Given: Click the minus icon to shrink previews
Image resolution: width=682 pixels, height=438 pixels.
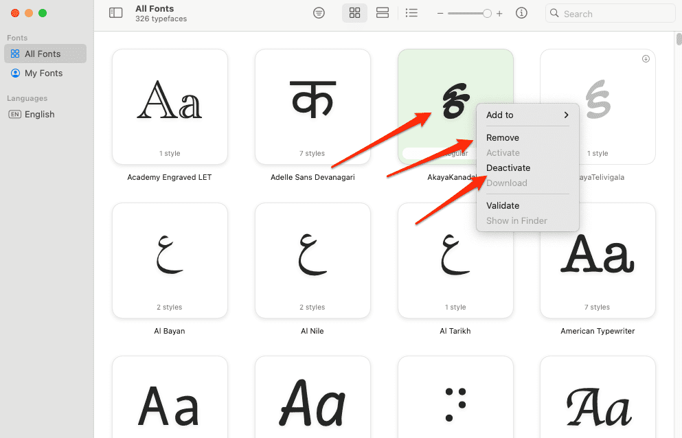Looking at the screenshot, I should pos(440,14).
